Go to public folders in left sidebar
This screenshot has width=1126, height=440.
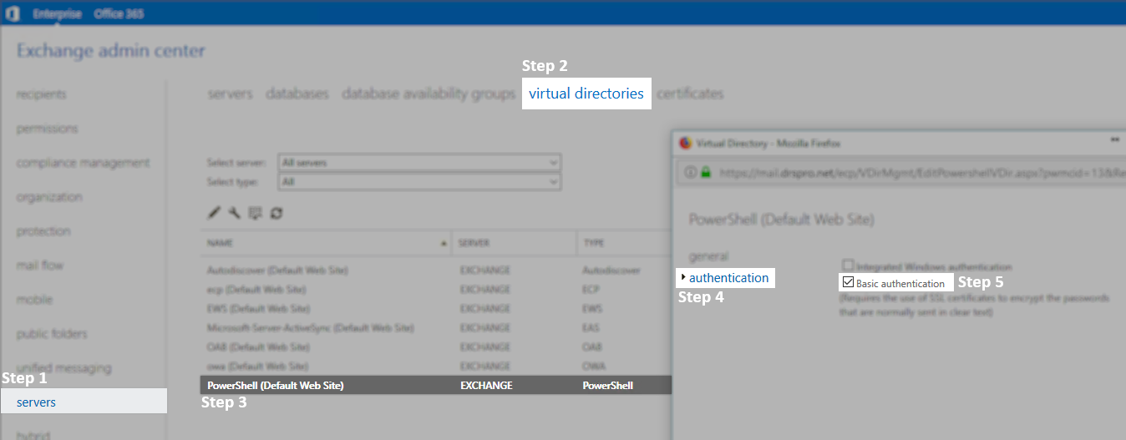point(52,334)
